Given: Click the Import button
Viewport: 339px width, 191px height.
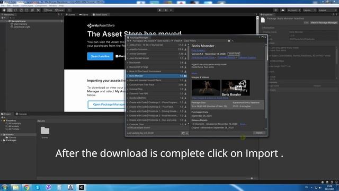Looking at the screenshot, I should tap(259, 133).
